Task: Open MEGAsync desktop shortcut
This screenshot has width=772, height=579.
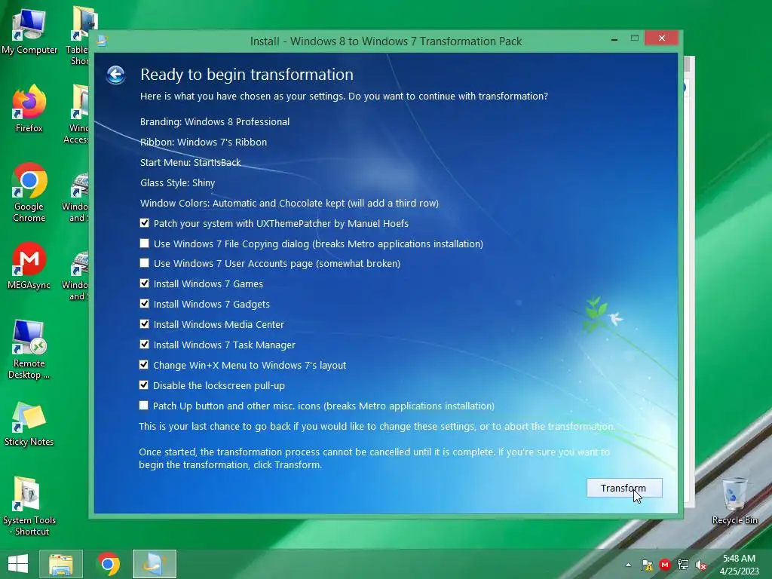Action: (x=29, y=266)
